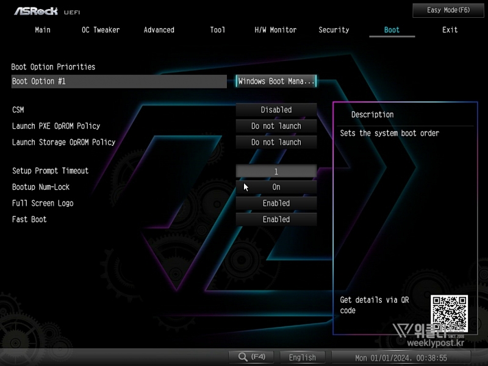Click the English language button
The image size is (488, 366).
[x=303, y=357]
